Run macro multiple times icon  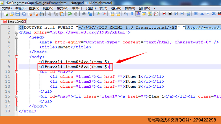pos(182,14)
